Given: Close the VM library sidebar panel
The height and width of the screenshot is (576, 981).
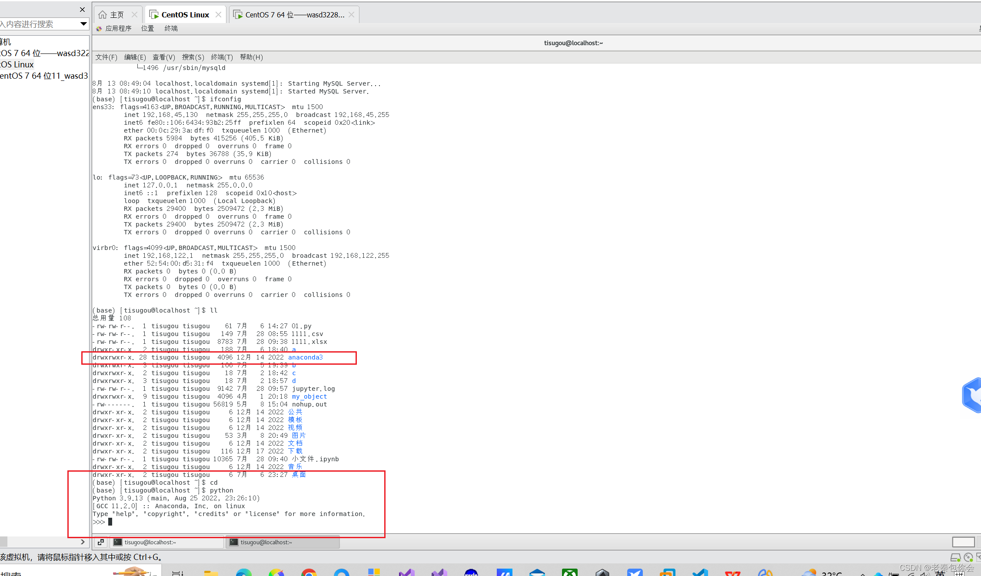Looking at the screenshot, I should point(83,10).
